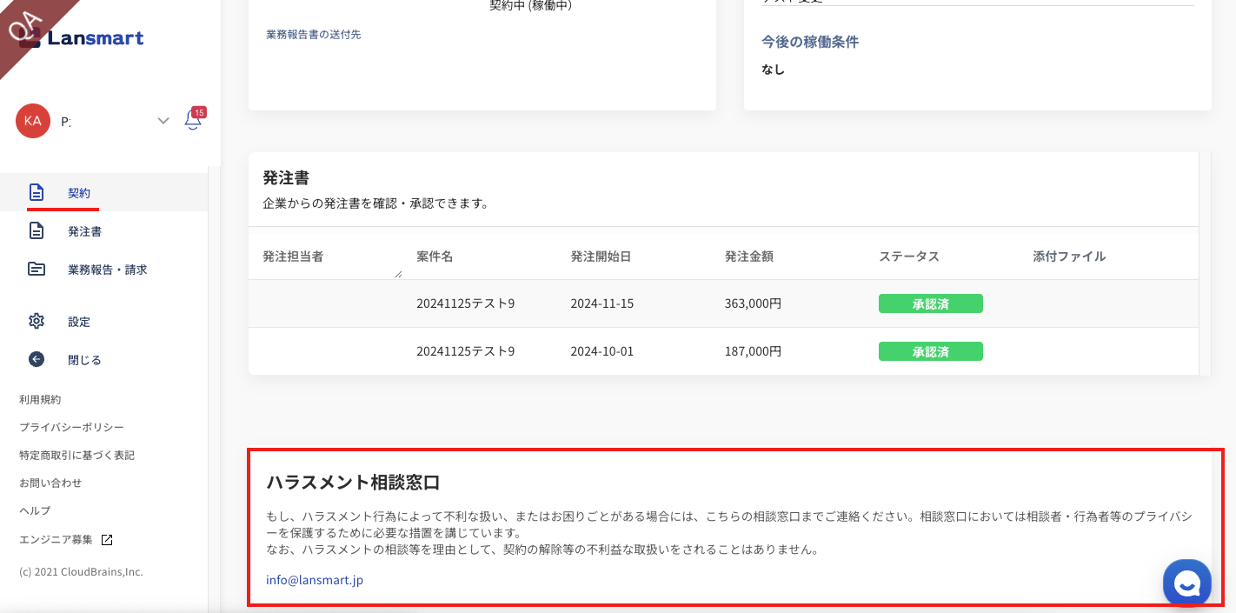
Task: Click the 発注担当者 column resize handle
Action: pos(398,274)
